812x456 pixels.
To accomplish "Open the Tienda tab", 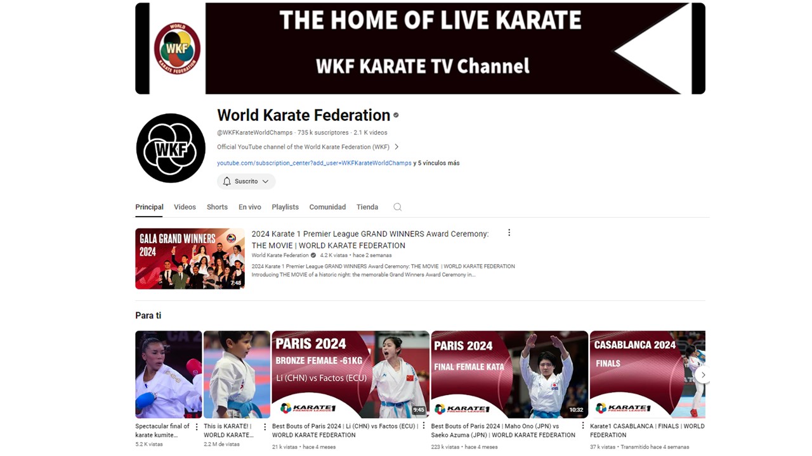I will click(367, 207).
